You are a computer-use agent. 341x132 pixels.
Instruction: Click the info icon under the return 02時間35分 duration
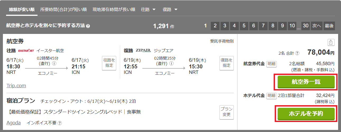click(171, 63)
